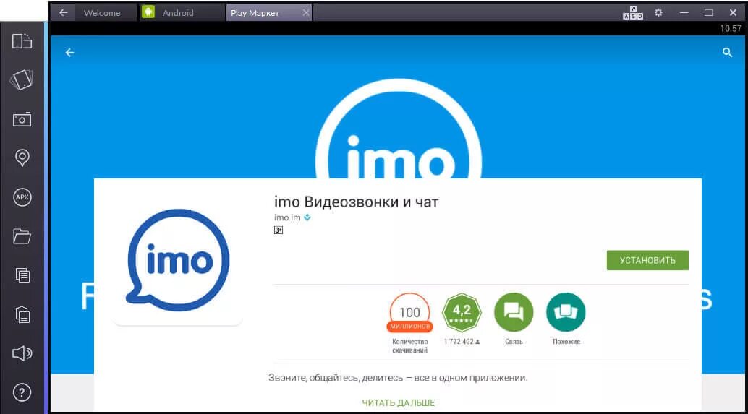Image resolution: width=748 pixels, height=414 pixels.
Task: Click ЧИТАТЬ ДАЛЬШЕ read more link
Action: tap(399, 402)
